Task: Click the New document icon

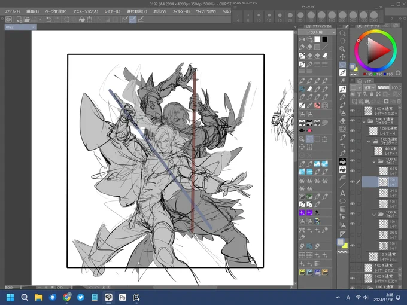Action: point(19,20)
